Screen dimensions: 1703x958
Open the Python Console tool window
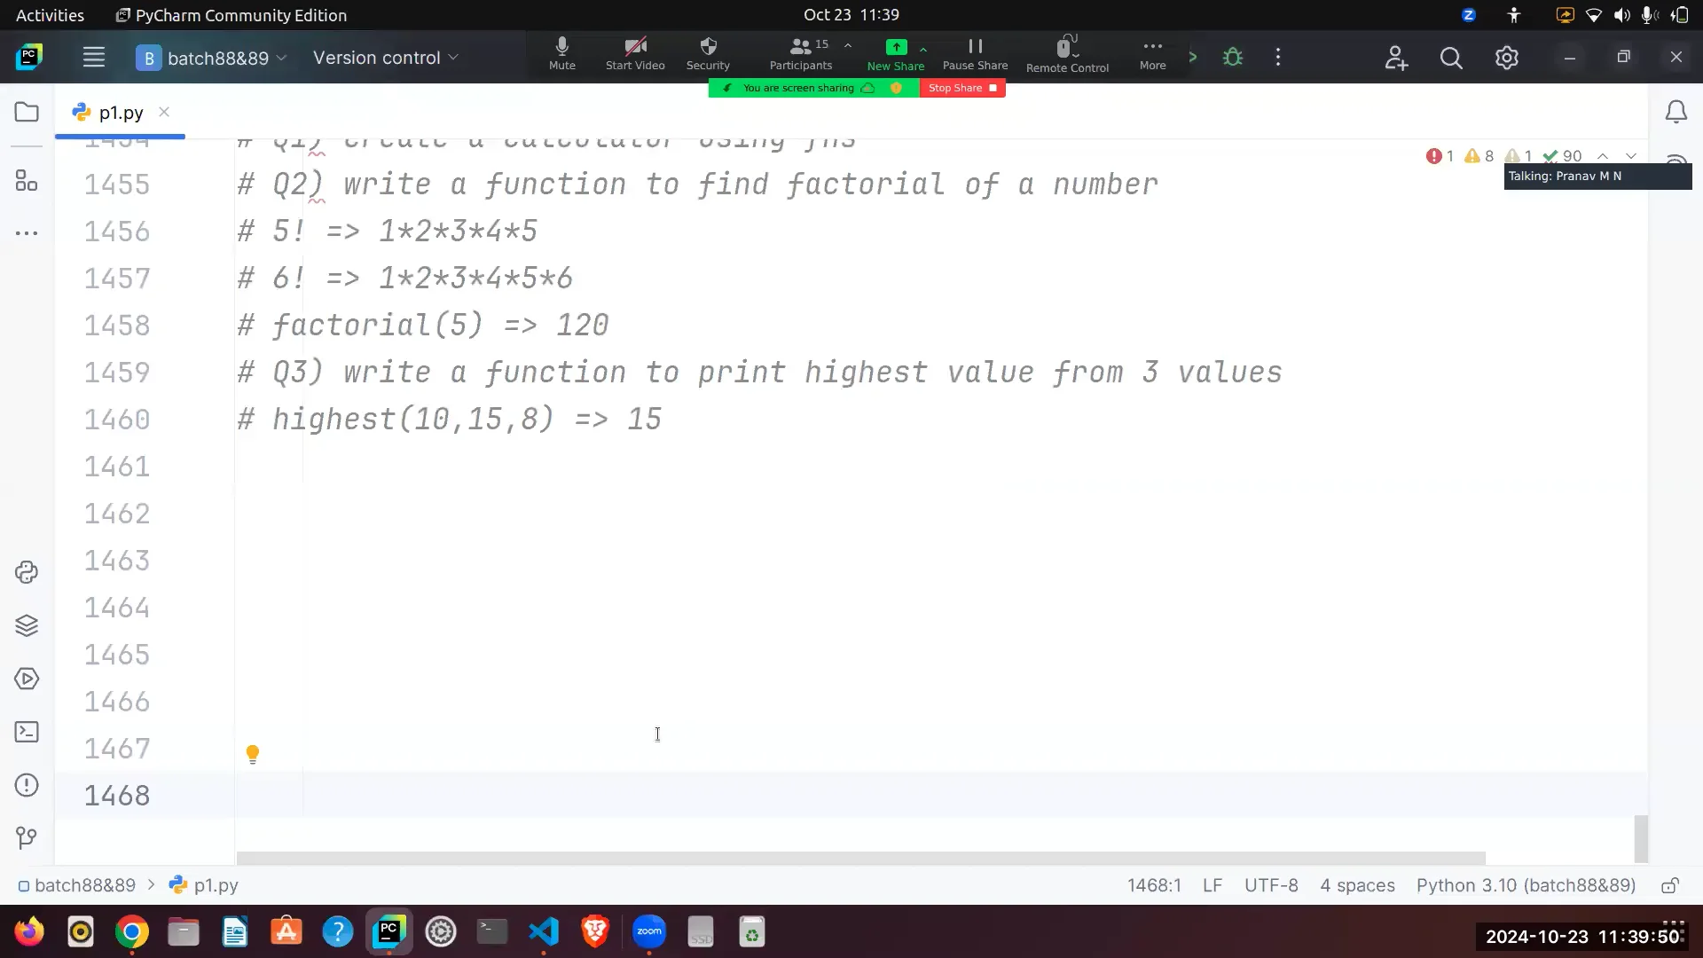(x=27, y=572)
